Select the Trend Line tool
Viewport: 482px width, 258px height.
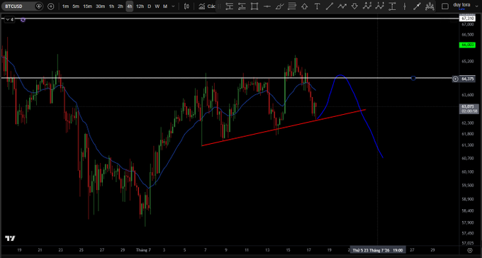click(330, 6)
